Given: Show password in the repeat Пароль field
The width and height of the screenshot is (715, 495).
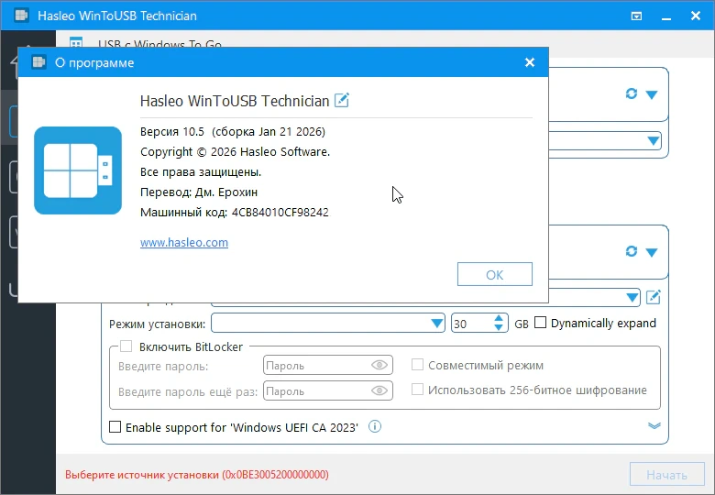Looking at the screenshot, I should [x=379, y=390].
